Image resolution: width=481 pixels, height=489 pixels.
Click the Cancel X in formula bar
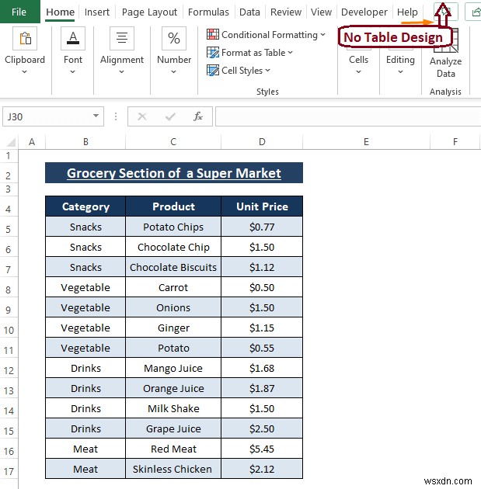click(x=142, y=116)
